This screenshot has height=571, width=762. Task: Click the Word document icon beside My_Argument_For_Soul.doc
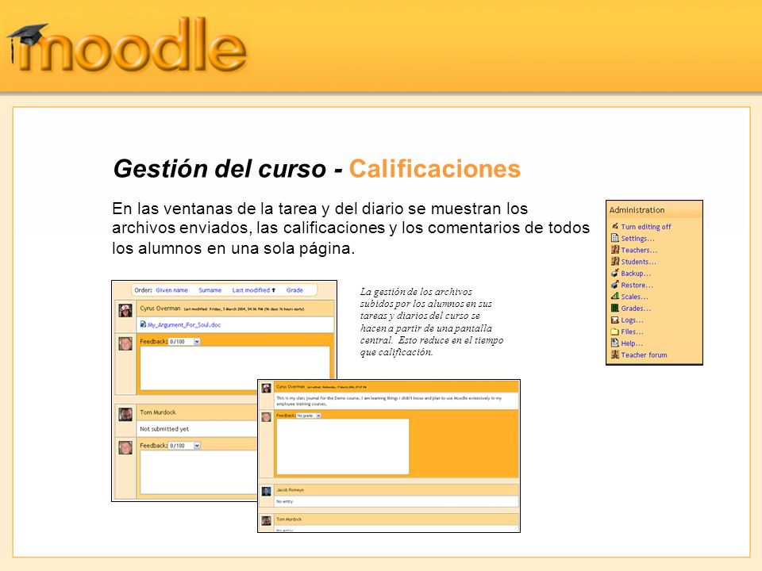pos(143,324)
